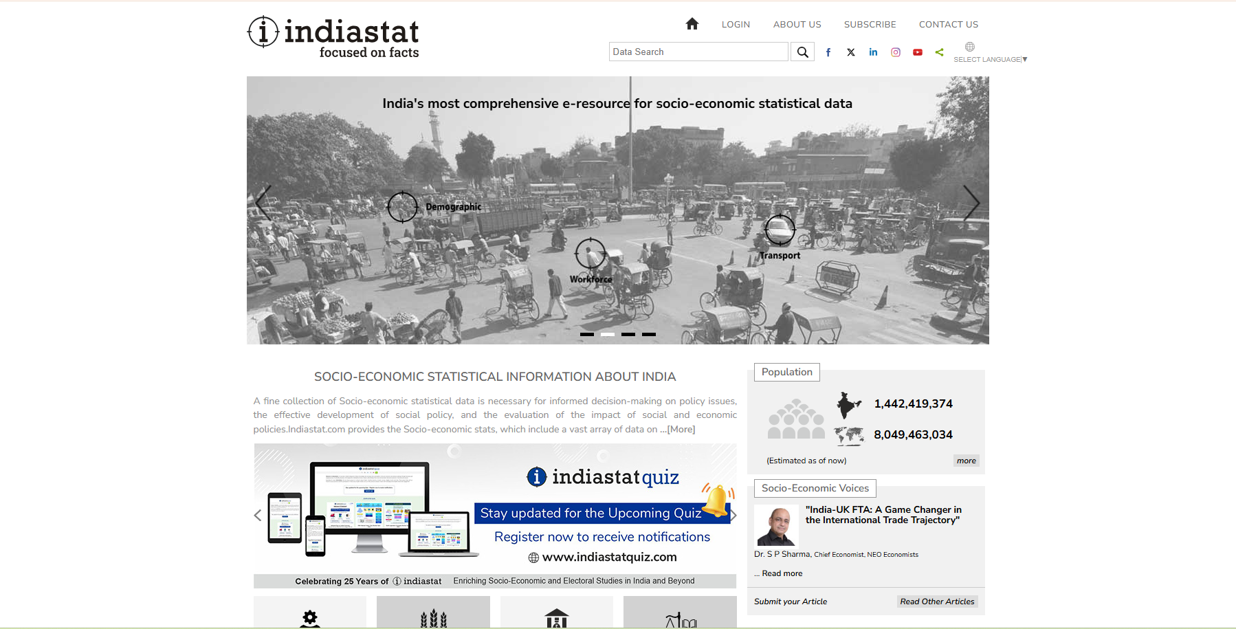Open the SUBSCRIBE menu item
Viewport: 1236px width, 629px height.
click(870, 24)
